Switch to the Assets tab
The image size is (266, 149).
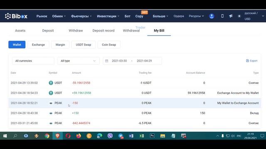click(x=20, y=31)
